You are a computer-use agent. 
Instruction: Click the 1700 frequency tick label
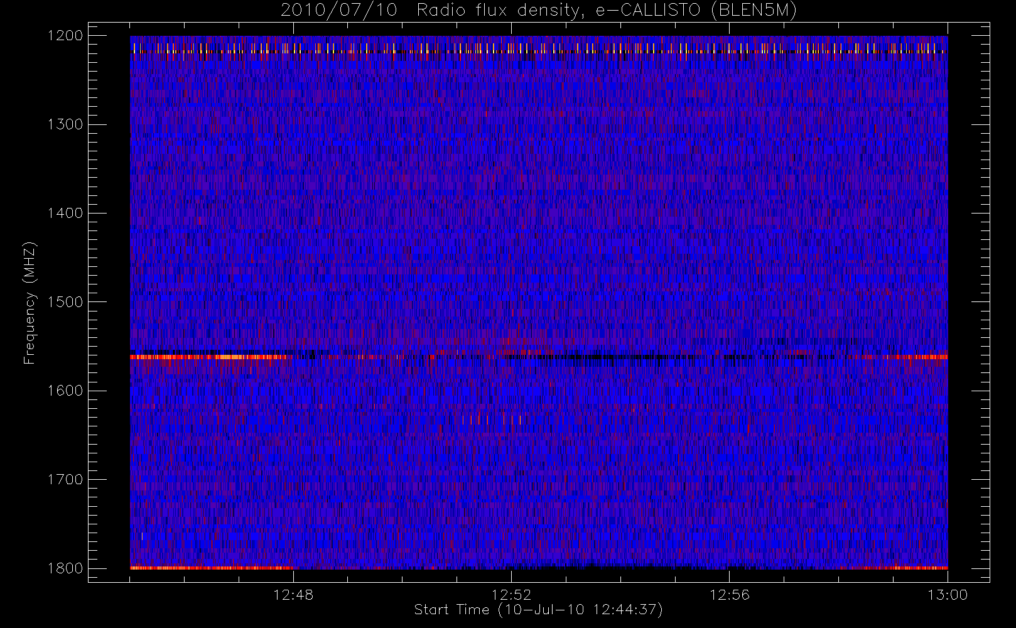click(x=65, y=479)
